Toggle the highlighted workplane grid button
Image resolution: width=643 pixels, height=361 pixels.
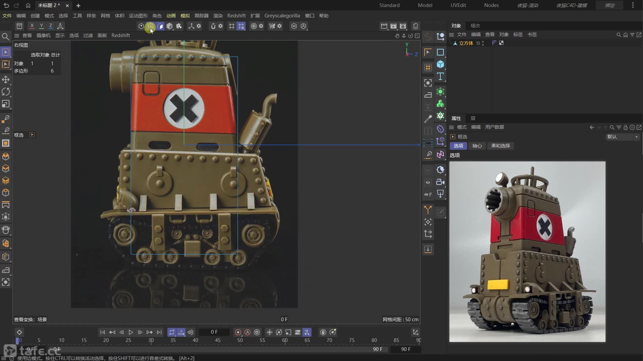(241, 26)
